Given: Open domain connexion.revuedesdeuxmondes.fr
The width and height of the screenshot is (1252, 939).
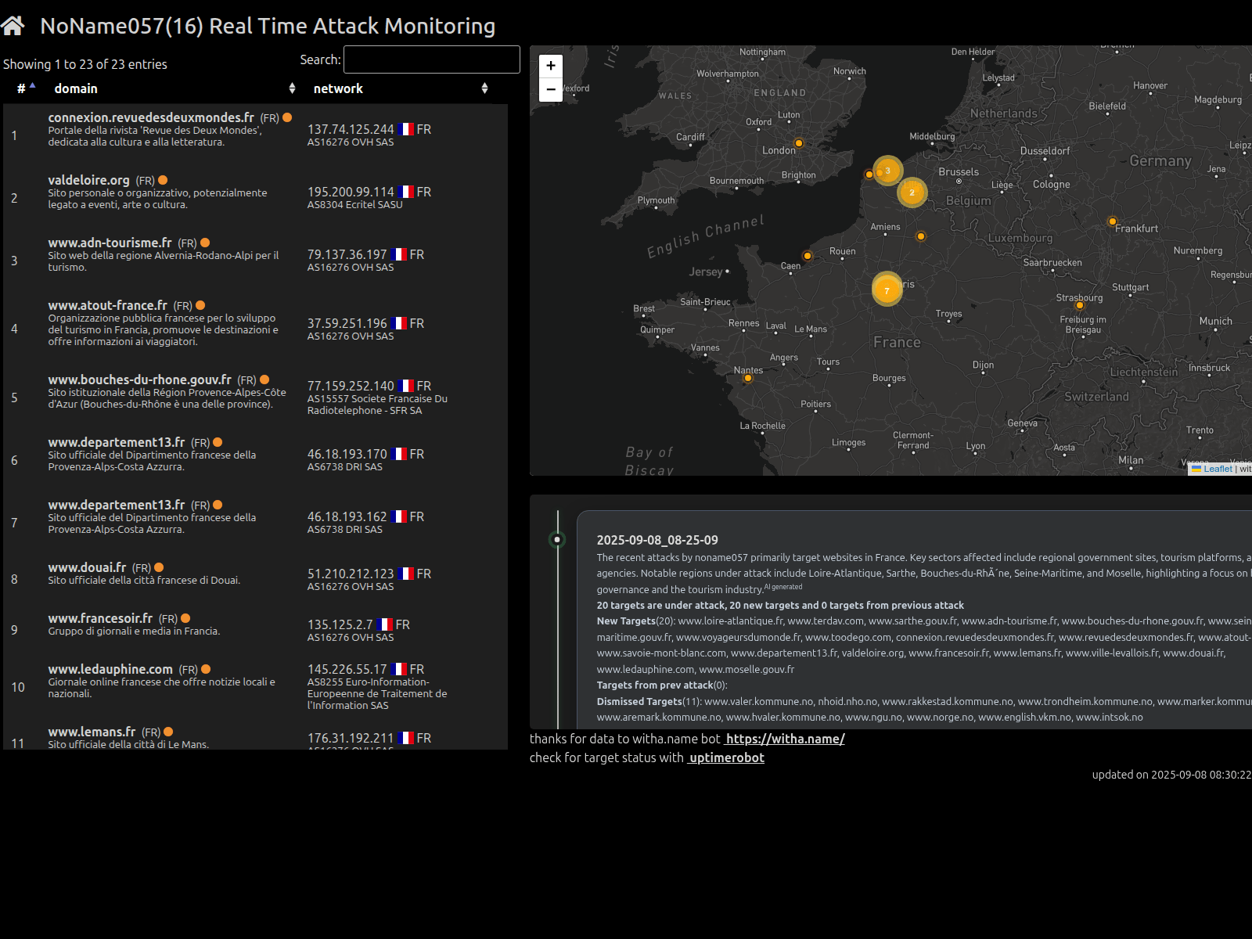Looking at the screenshot, I should tap(151, 117).
